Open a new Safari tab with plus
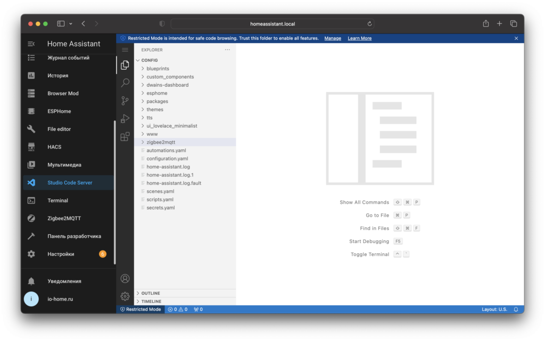 pos(499,23)
